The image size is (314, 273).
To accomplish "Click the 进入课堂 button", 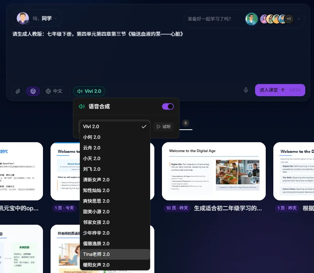I will [x=280, y=90].
